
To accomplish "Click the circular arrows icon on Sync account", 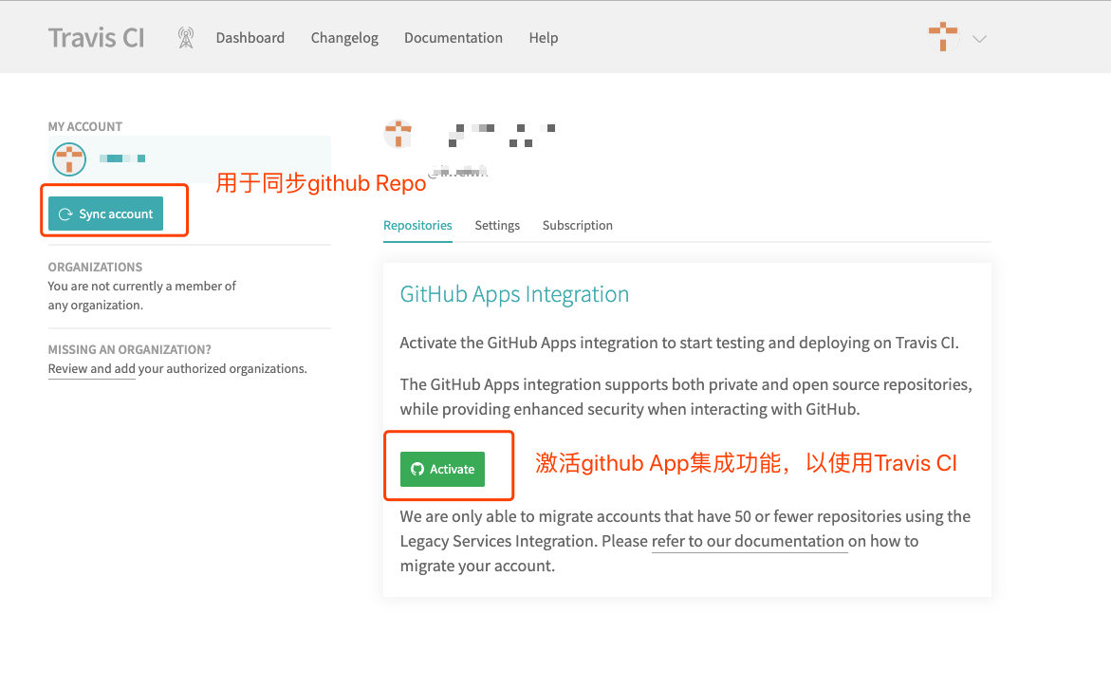I will 65,214.
